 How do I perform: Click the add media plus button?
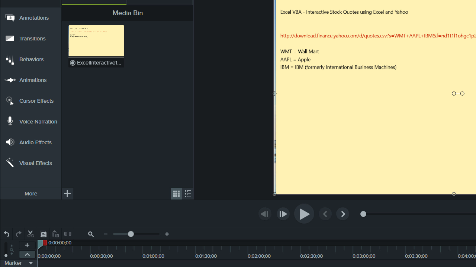coord(67,194)
